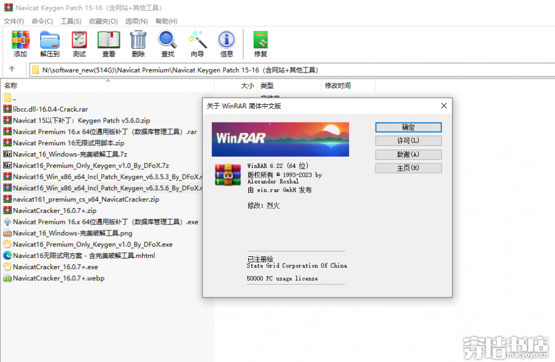Click the 删除 (Delete) toolbar icon
The image size is (555, 362).
tap(138, 43)
